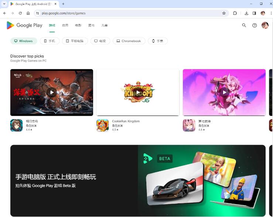This screenshot has width=273, height=217.
Task: Play the 明日方舟 promo video
Action: (x=52, y=92)
